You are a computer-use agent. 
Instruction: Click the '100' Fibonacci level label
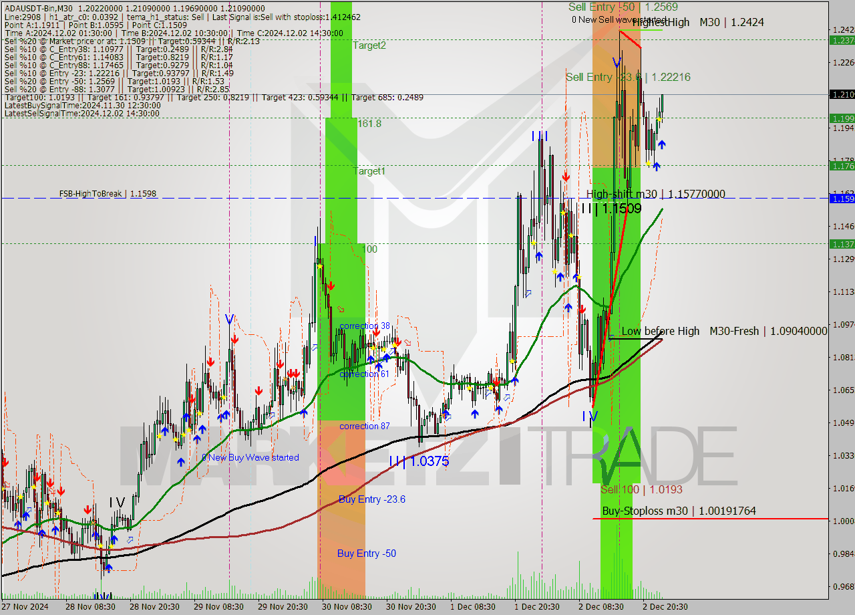(369, 249)
